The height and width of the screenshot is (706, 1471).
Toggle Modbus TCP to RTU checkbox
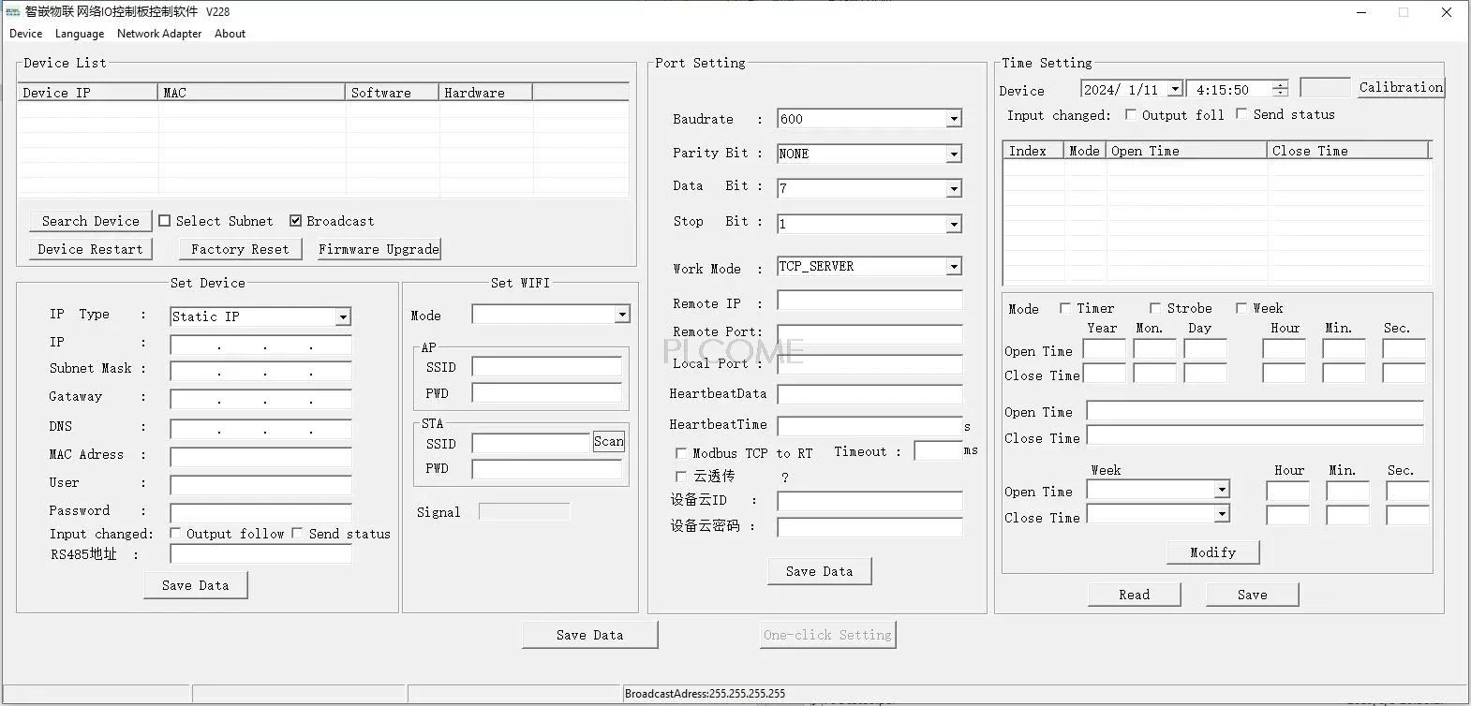681,453
